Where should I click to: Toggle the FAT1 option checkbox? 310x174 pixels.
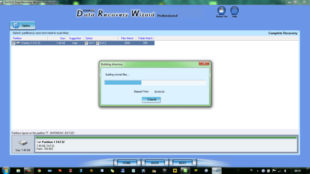(86, 43)
